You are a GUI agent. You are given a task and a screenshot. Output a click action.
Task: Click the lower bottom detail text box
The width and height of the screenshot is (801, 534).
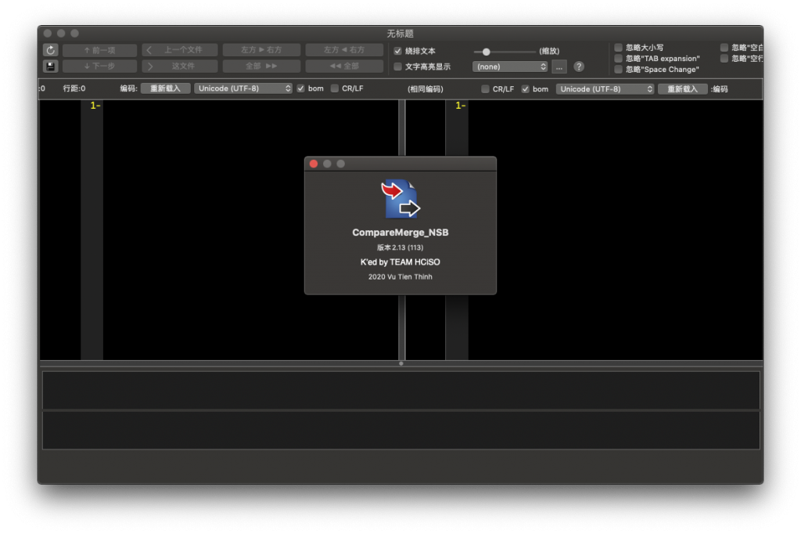401,430
